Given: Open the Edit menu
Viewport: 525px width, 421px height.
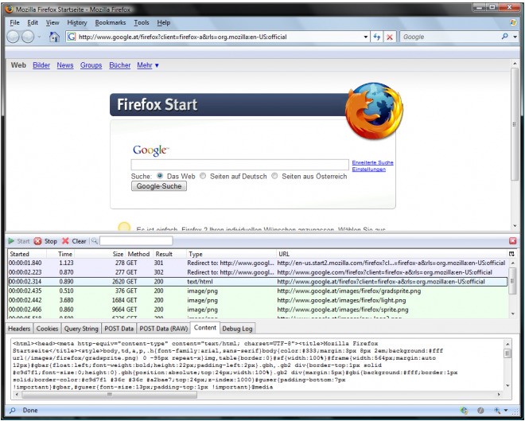Looking at the screenshot, I should click(x=33, y=22).
